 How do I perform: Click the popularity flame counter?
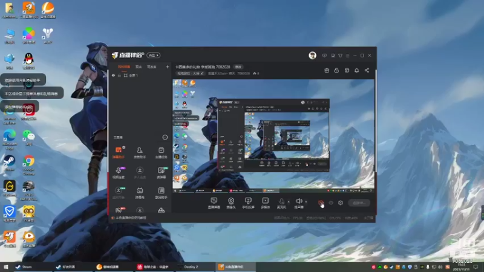tap(256, 73)
